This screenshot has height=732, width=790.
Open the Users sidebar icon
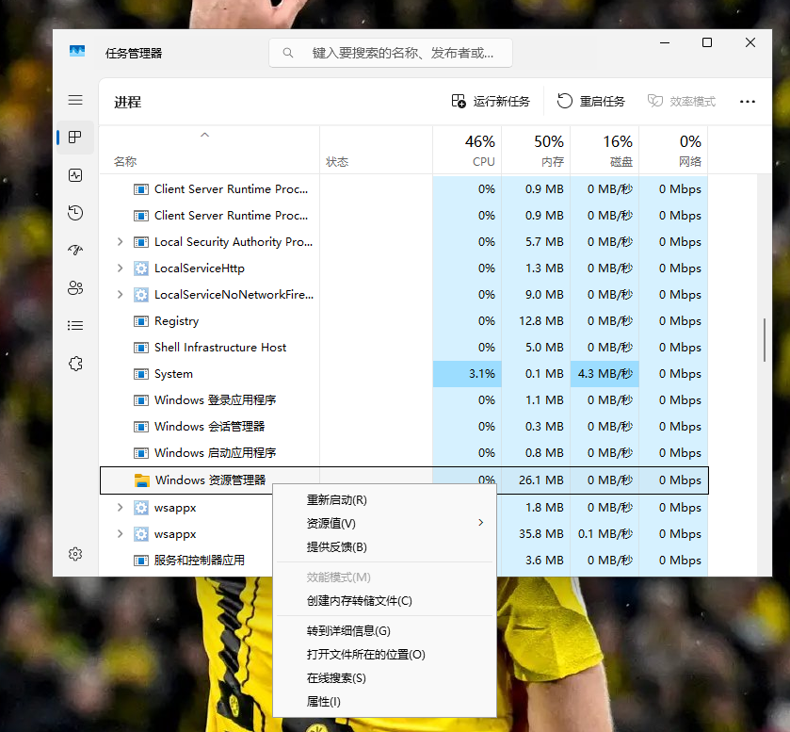point(75,288)
